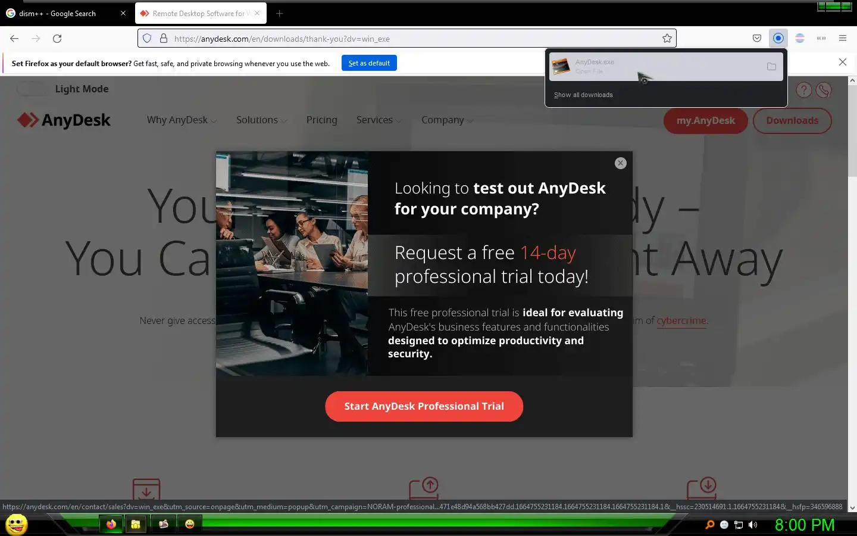Screen dimensions: 857x536
Task: Click the scroll down arrow on the page
Action: (852, 508)
